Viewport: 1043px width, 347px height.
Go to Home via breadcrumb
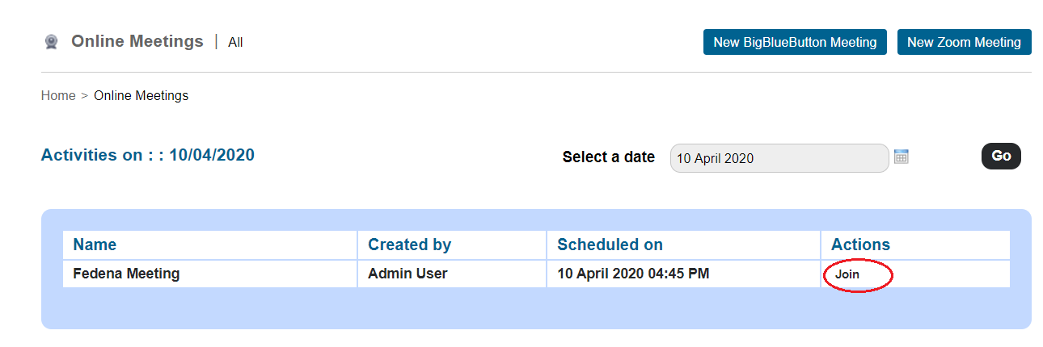[x=58, y=95]
